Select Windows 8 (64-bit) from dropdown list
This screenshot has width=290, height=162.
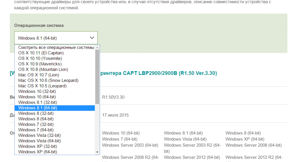tap(55, 119)
